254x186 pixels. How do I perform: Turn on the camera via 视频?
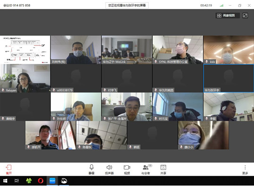coord(127,168)
